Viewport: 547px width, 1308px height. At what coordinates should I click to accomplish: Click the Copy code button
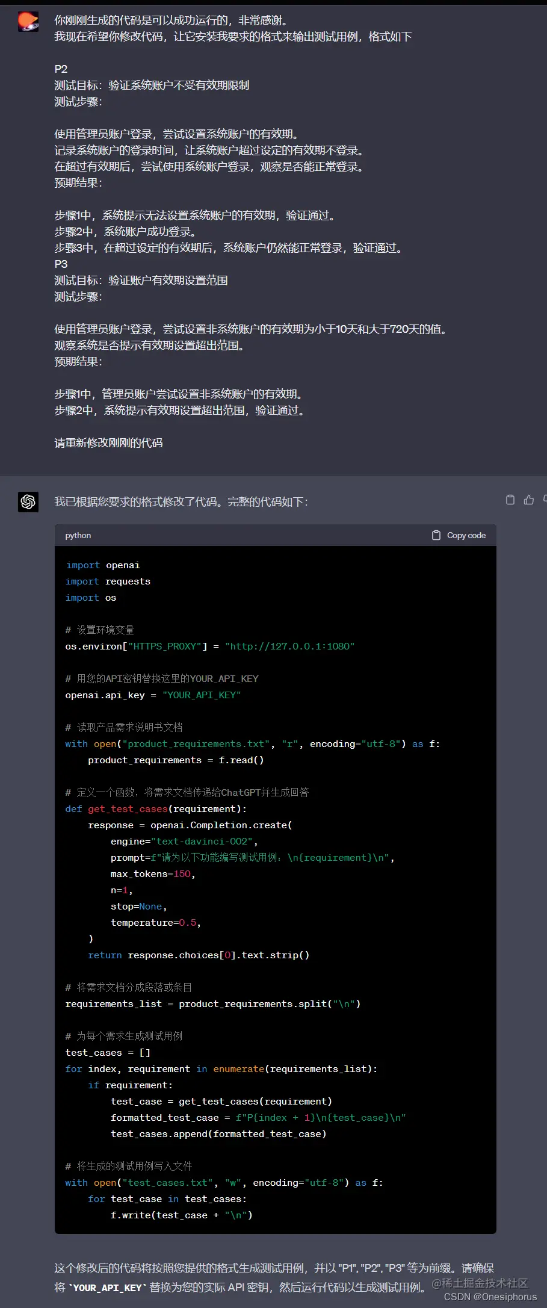pyautogui.click(x=459, y=535)
